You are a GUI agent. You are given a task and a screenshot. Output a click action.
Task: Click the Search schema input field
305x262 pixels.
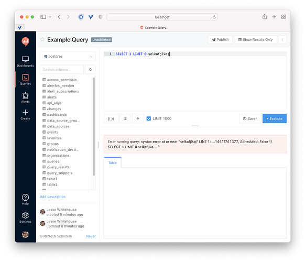point(62,70)
